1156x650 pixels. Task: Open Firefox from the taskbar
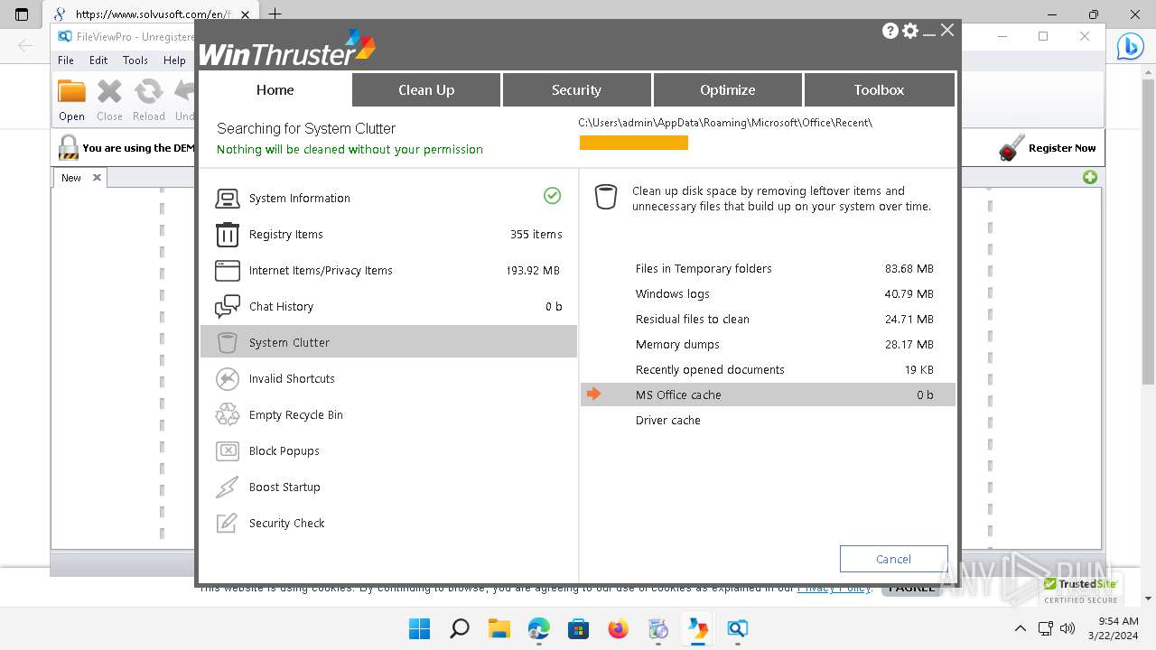click(x=619, y=628)
